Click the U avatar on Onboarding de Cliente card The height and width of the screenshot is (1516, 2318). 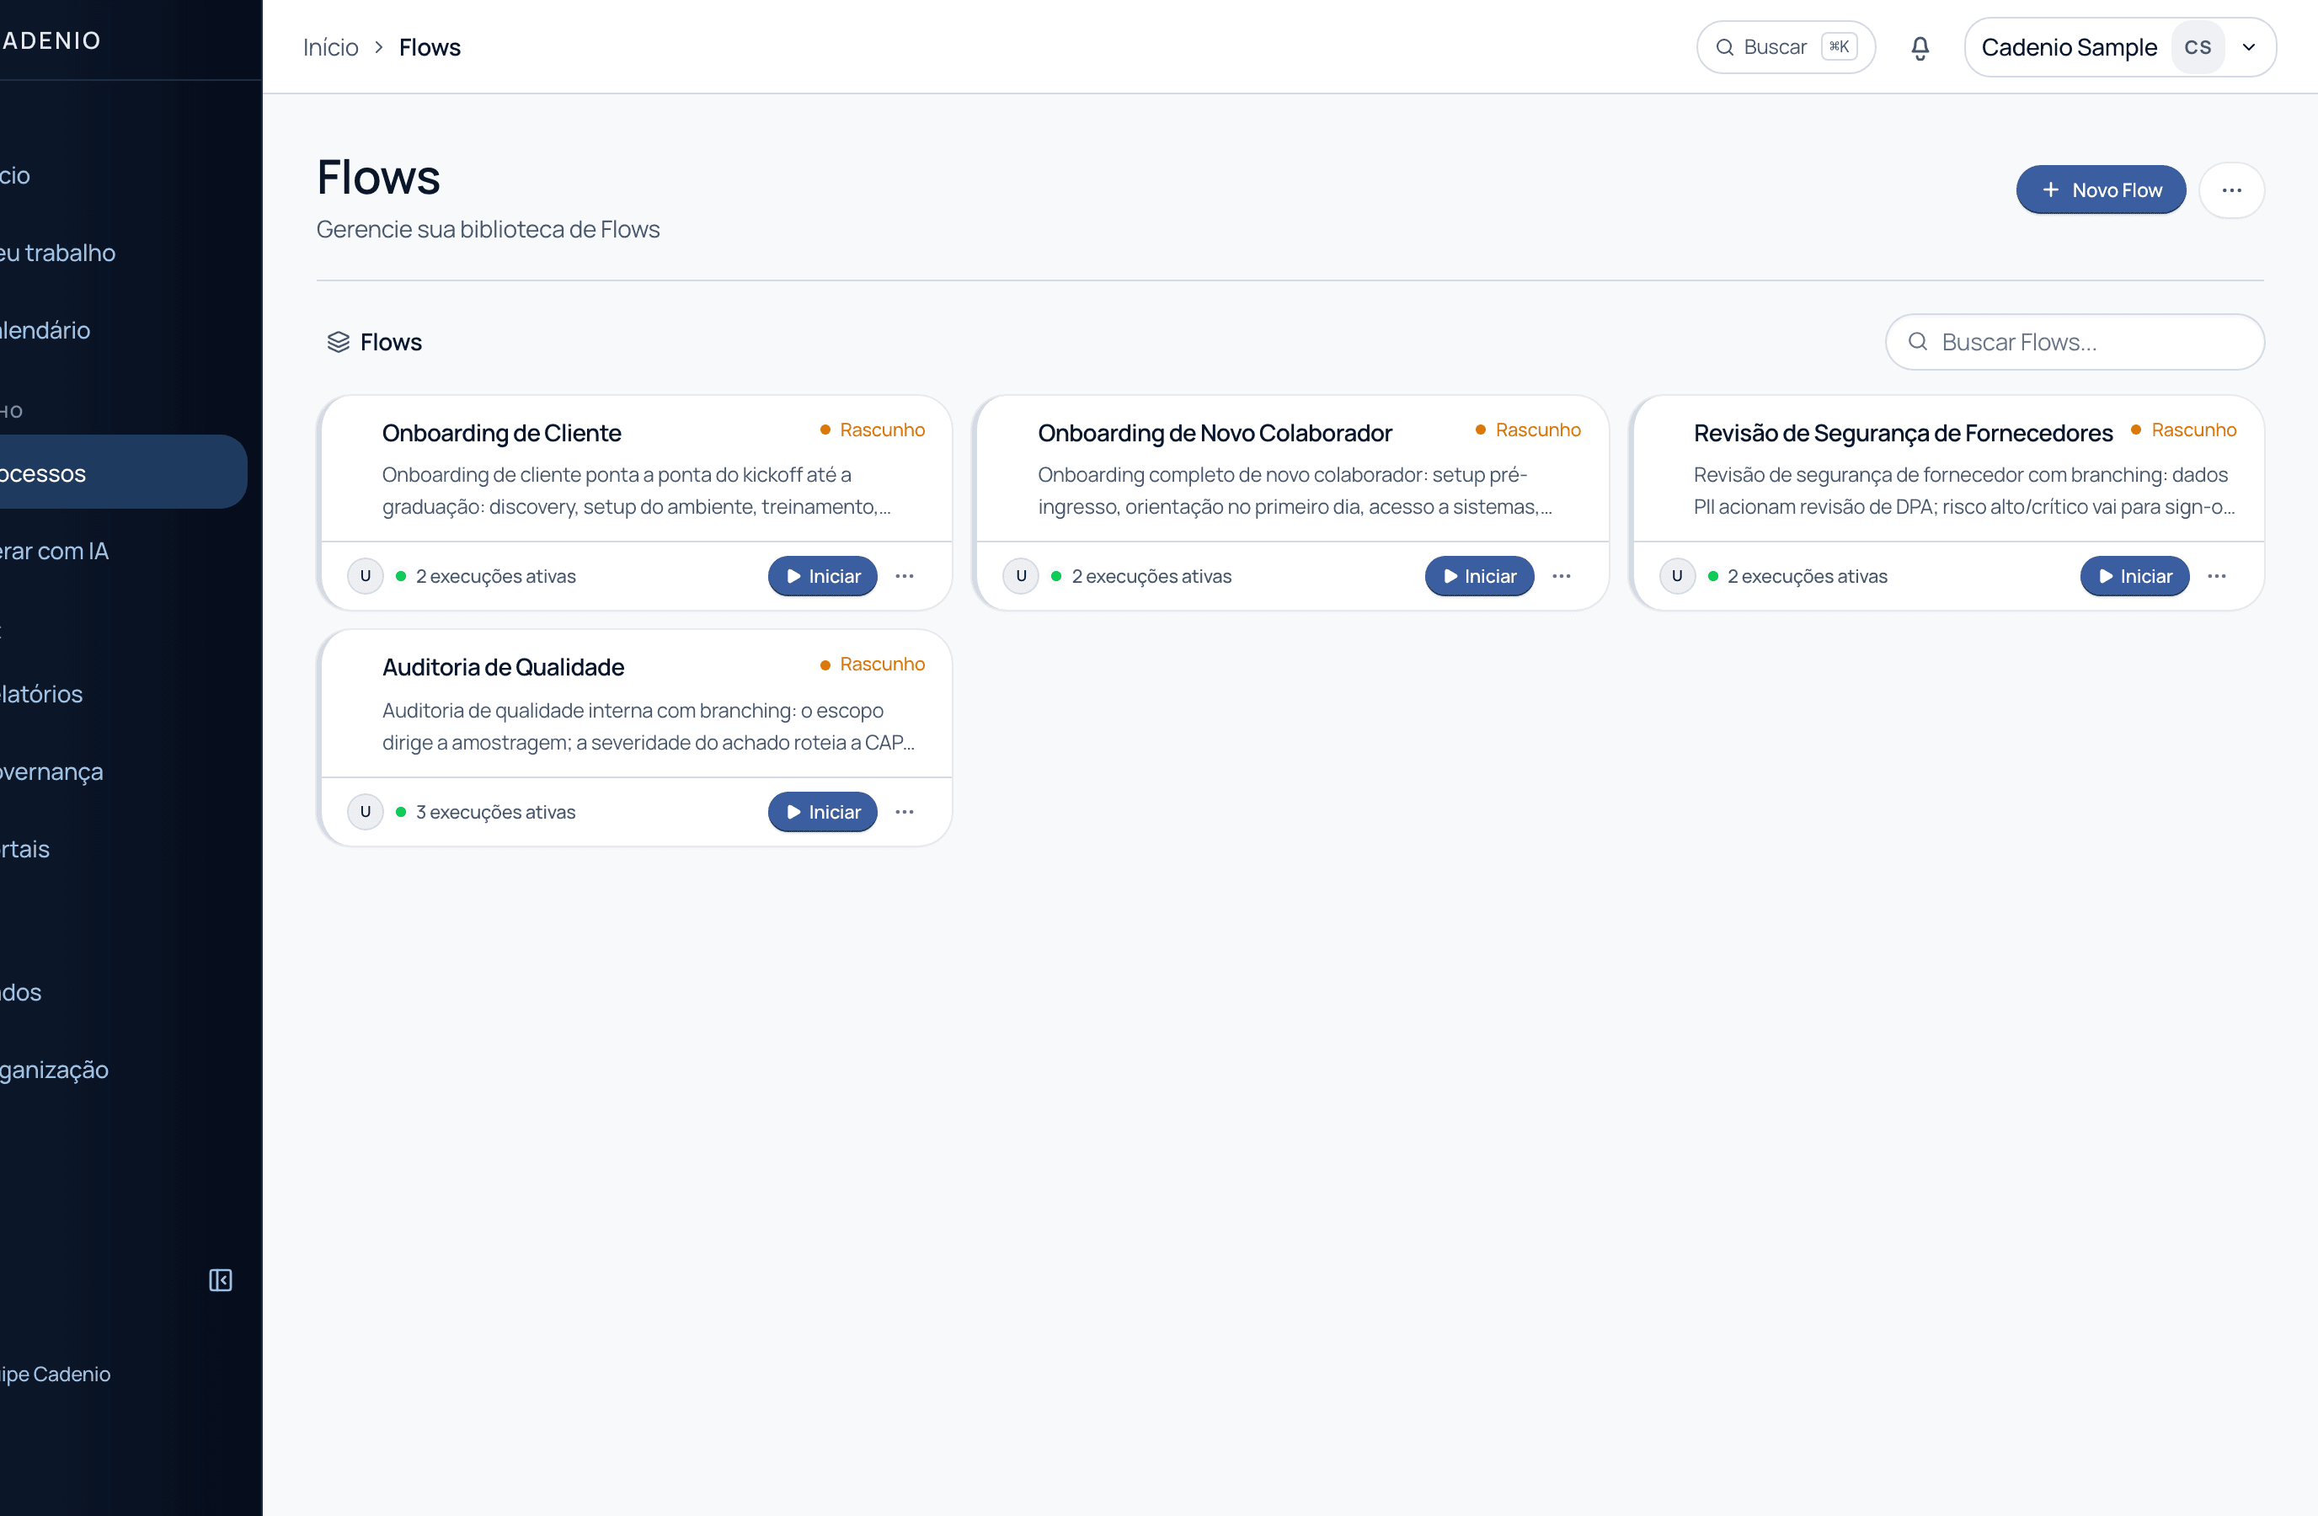366,576
